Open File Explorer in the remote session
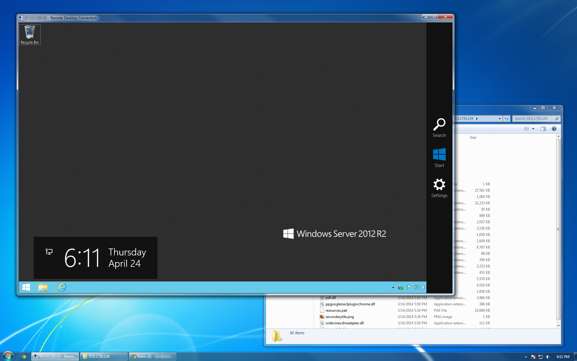Screen dimensions: 577x361 [43, 287]
